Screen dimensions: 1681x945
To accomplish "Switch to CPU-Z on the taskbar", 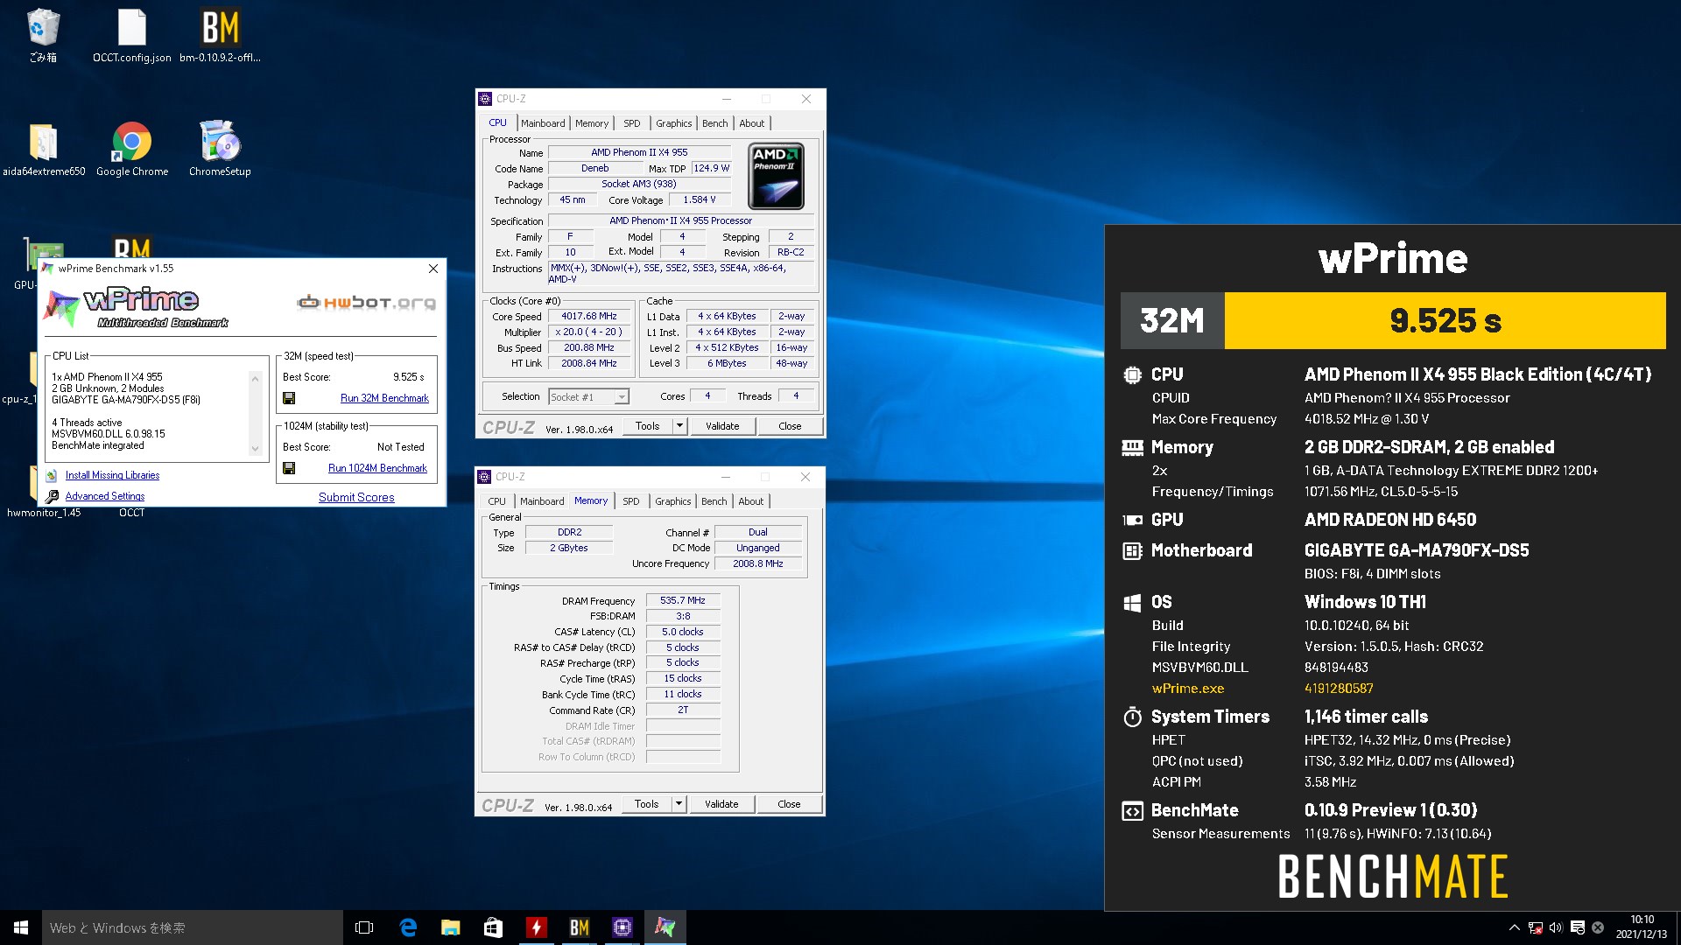I will (622, 927).
